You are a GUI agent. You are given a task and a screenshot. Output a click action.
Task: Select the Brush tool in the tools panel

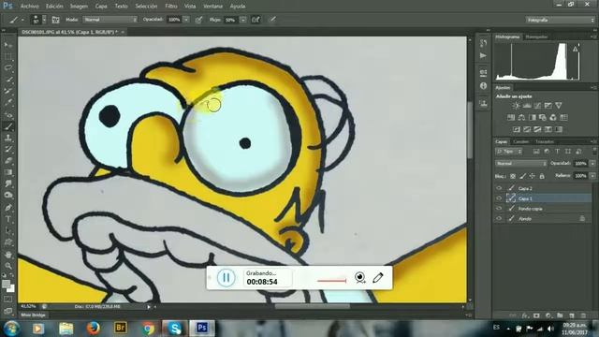[8, 126]
